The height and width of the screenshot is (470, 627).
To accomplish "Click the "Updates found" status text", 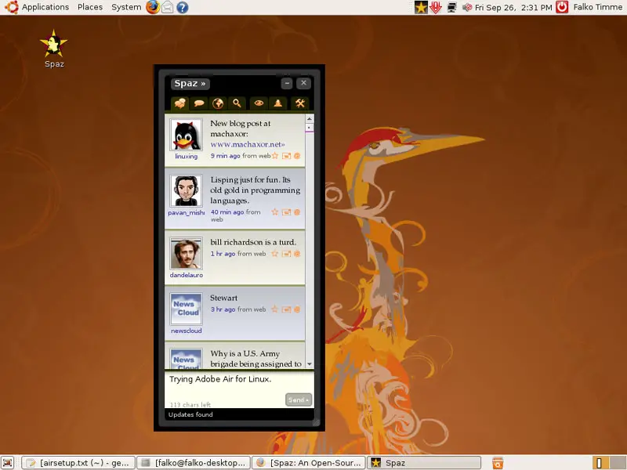I will pos(190,414).
